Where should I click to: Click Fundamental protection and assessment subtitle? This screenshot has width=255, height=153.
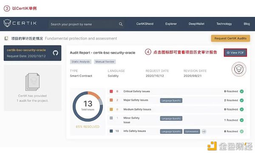click(81, 39)
